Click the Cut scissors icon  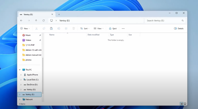coord(36,28)
